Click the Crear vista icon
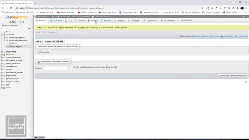Screen dimensions: 249x140 click(39, 52)
